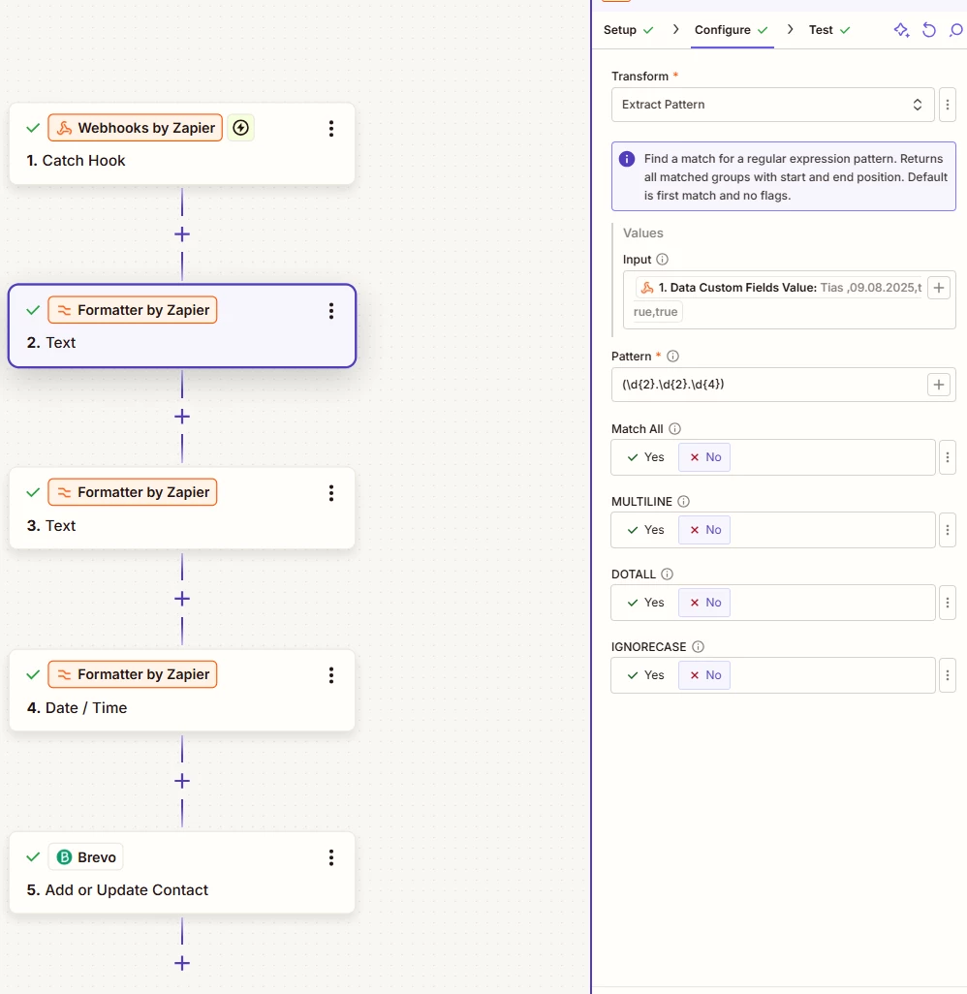This screenshot has height=994, width=967.
Task: Set DOTALL to No
Action: pos(704,603)
